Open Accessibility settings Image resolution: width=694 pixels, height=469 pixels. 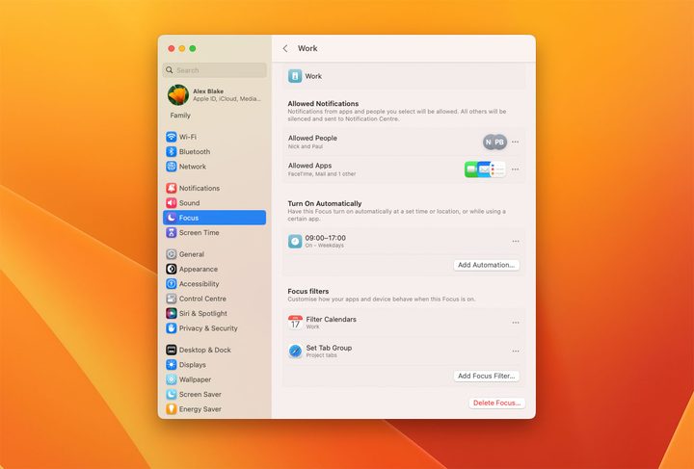215,284
